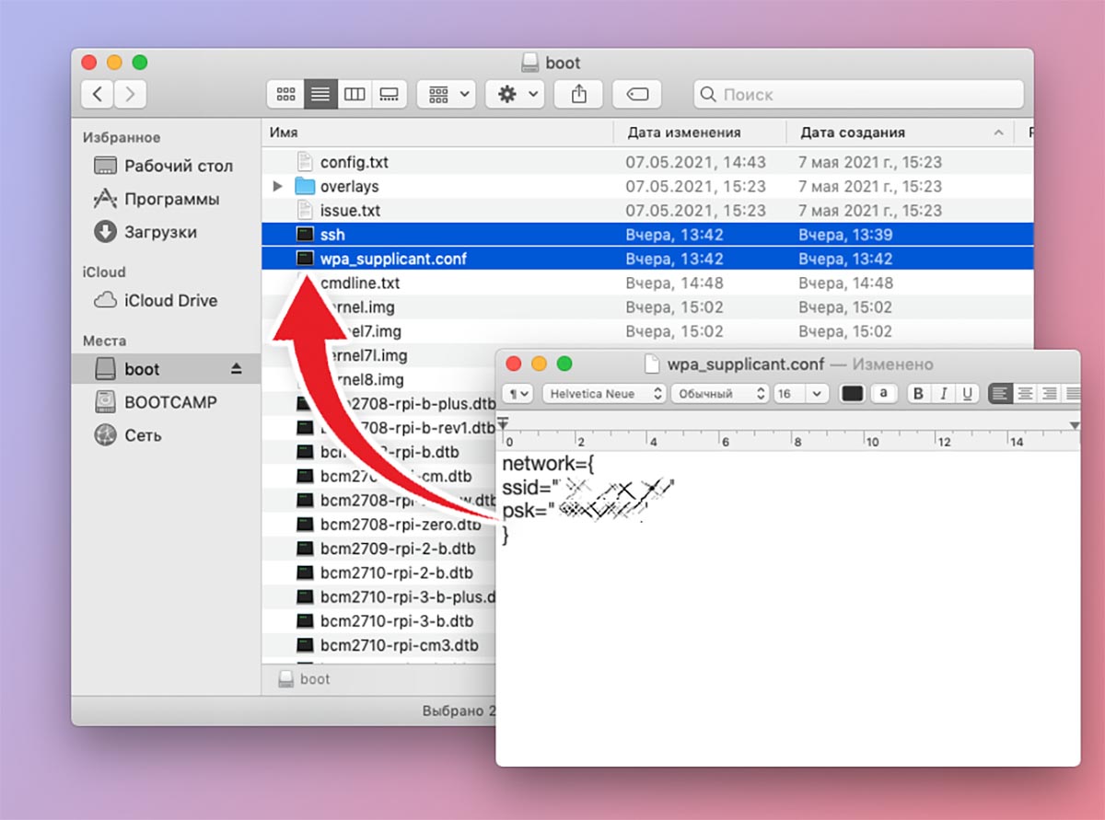Expand the overlays folder disclosure triangle
Screen dimensions: 1105x820
[x=278, y=187]
